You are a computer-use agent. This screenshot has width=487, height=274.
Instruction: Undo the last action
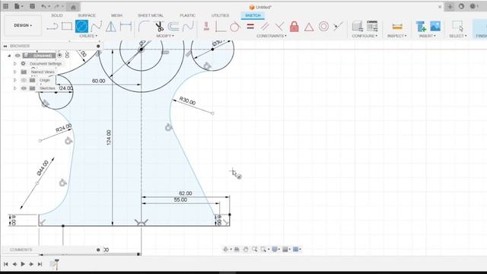click(x=45, y=6)
